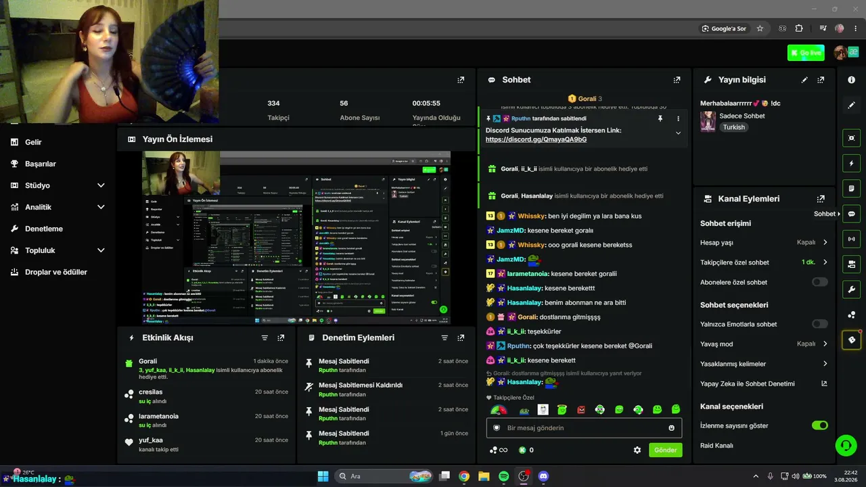The image size is (866, 487).
Task: Pop out the Etkinlik Akışı panel
Action: tap(281, 338)
